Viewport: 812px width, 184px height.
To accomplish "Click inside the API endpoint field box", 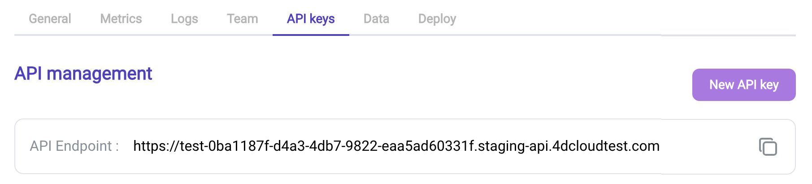I will 405,146.
